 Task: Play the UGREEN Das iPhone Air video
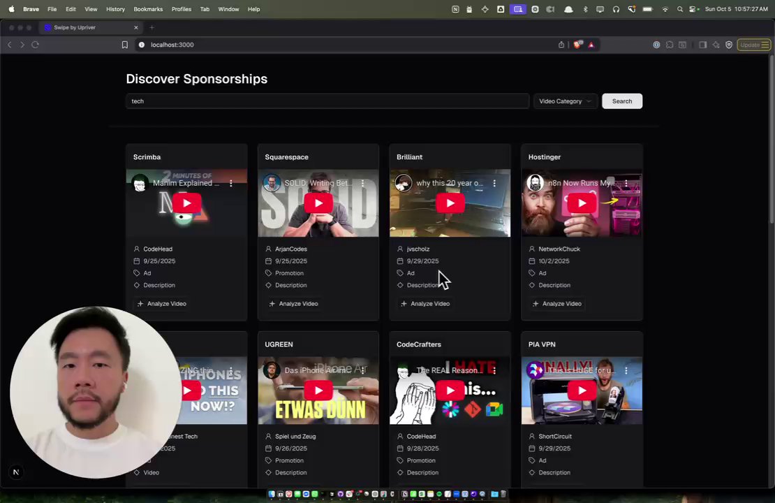pos(318,391)
